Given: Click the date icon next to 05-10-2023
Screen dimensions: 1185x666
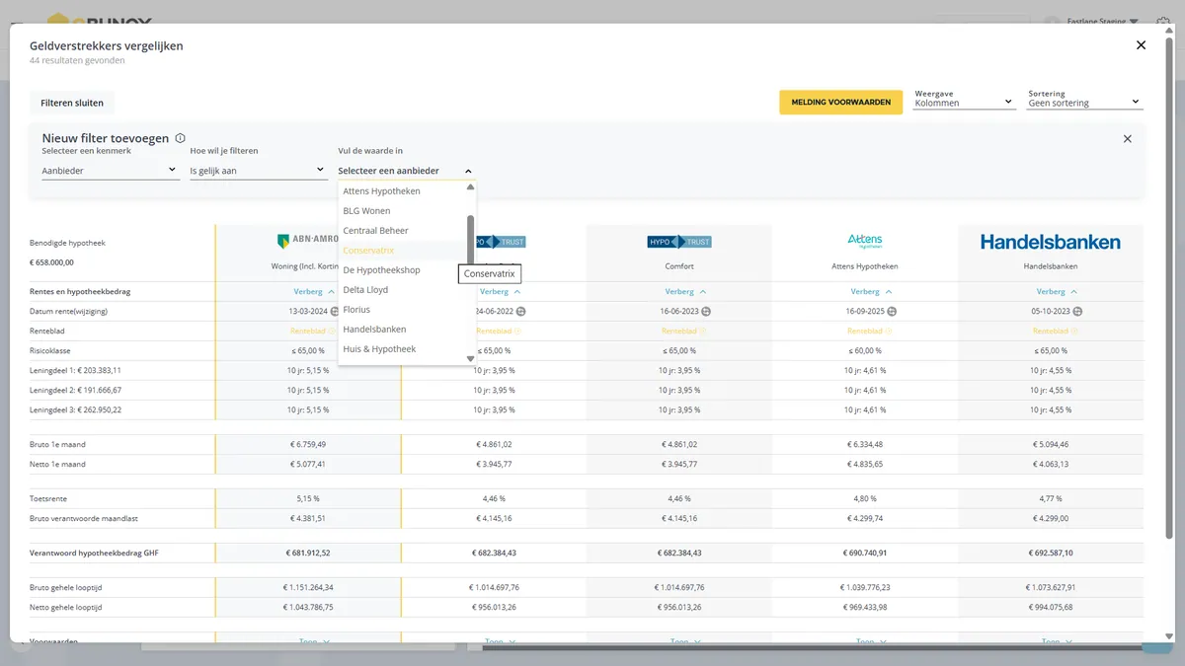Looking at the screenshot, I should 1077,311.
